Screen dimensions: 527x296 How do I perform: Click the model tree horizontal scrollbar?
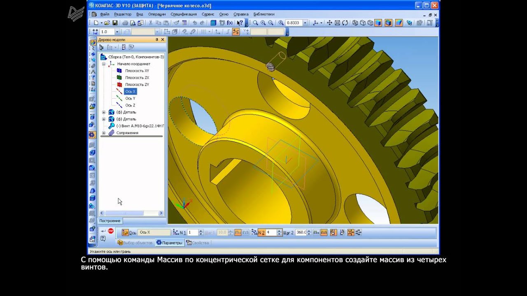point(132,213)
